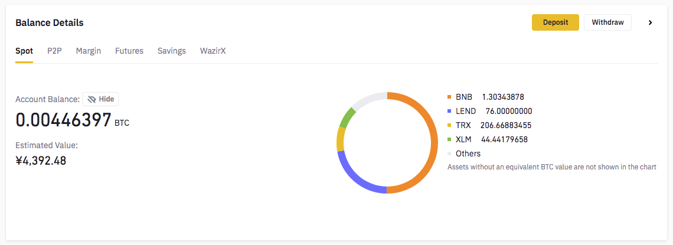Click the green XLM donut chart segment
The height and width of the screenshot is (245, 673).
tap(347, 118)
